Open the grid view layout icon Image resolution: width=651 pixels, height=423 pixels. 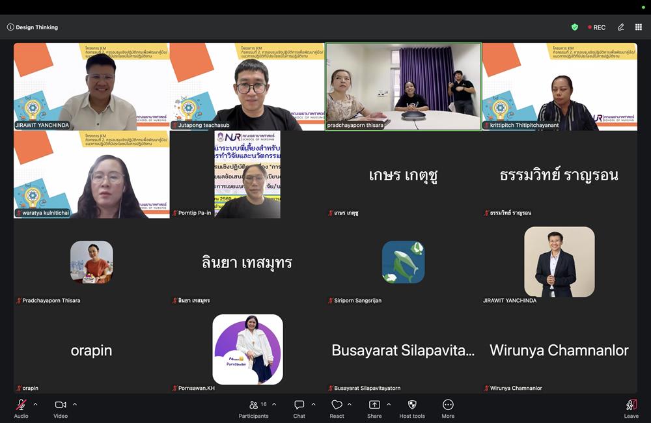[639, 27]
